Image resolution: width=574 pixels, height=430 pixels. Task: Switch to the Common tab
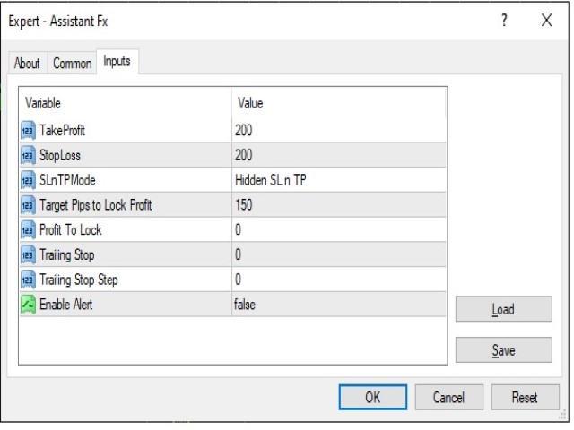click(72, 64)
